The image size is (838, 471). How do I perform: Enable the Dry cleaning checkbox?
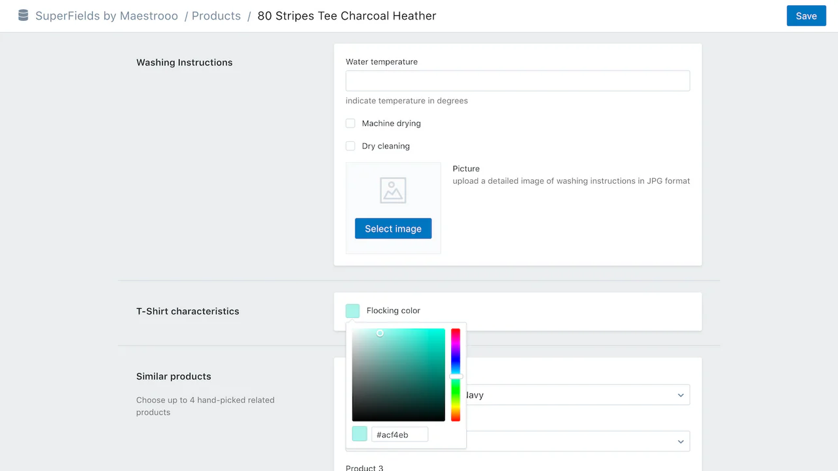tap(350, 146)
